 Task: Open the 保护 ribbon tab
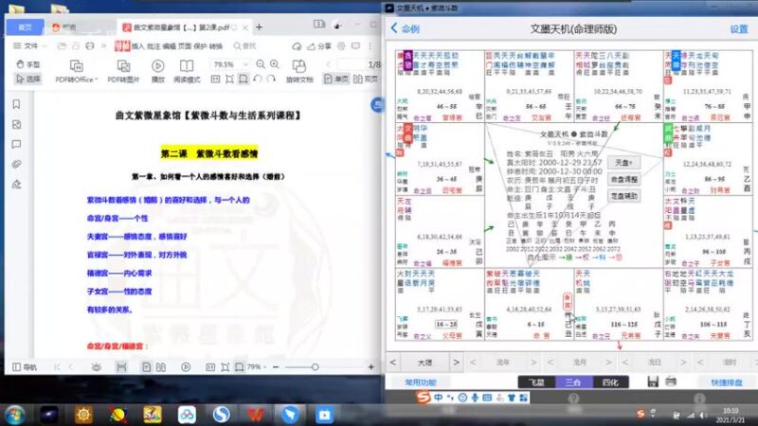200,46
